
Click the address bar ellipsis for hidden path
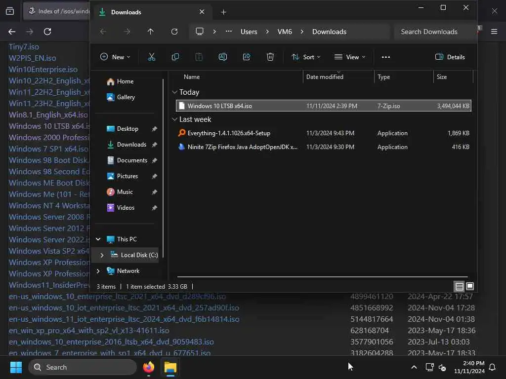[229, 32]
